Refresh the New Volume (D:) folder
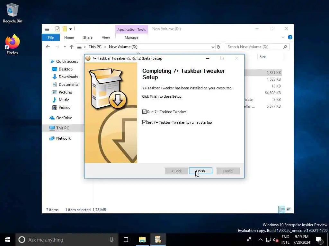The image size is (329, 246). 218,47
